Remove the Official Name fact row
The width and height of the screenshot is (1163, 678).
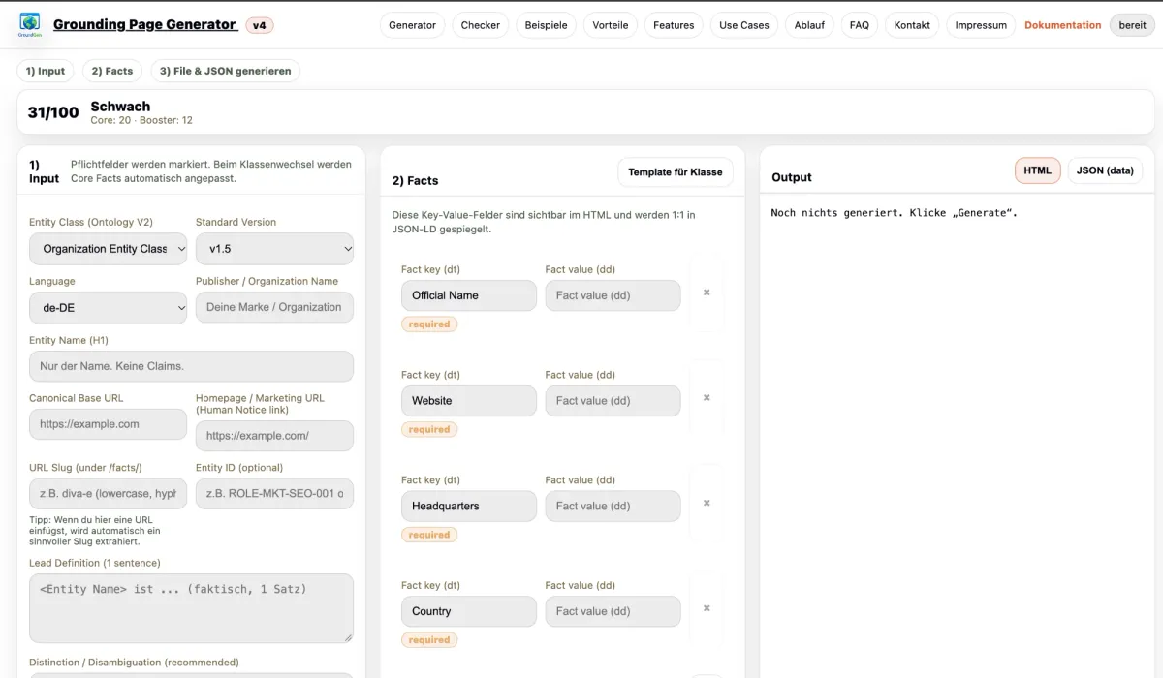707,293
